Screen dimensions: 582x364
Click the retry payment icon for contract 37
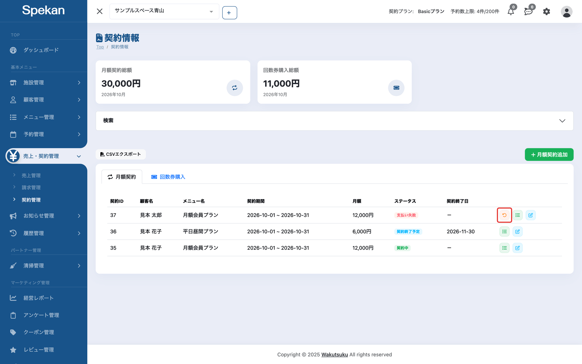505,215
